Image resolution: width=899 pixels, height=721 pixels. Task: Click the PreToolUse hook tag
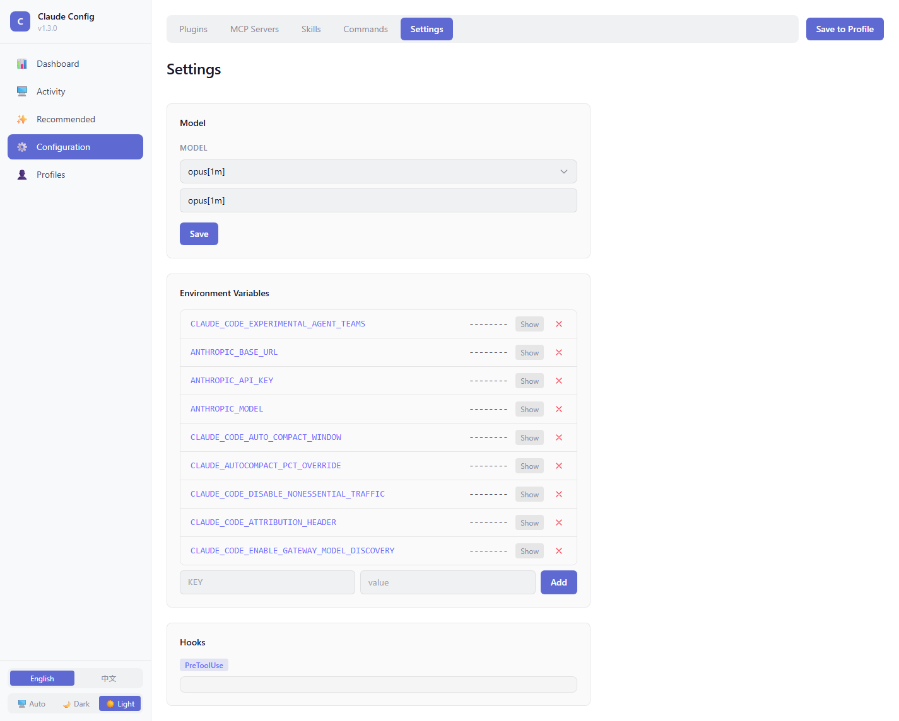204,665
